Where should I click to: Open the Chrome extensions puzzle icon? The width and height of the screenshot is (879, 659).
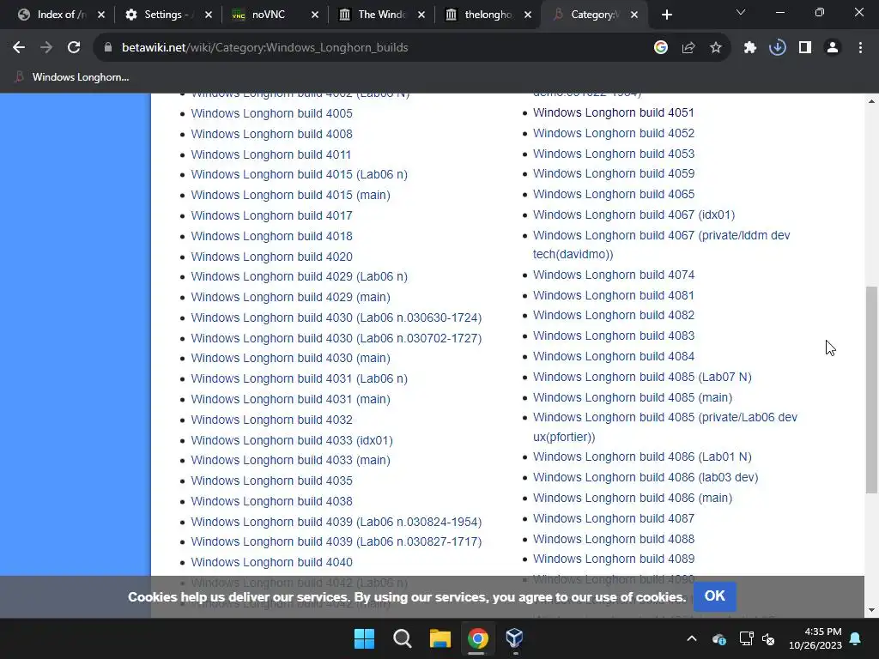(x=750, y=48)
